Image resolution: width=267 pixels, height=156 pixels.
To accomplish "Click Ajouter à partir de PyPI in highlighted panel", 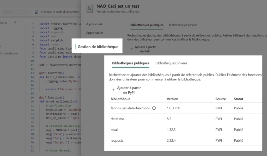I will (x=129, y=90).
